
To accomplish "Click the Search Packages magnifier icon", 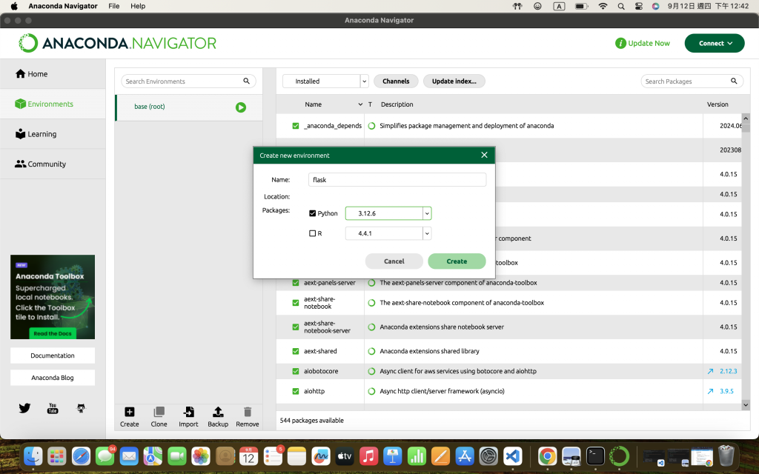I will pos(734,81).
